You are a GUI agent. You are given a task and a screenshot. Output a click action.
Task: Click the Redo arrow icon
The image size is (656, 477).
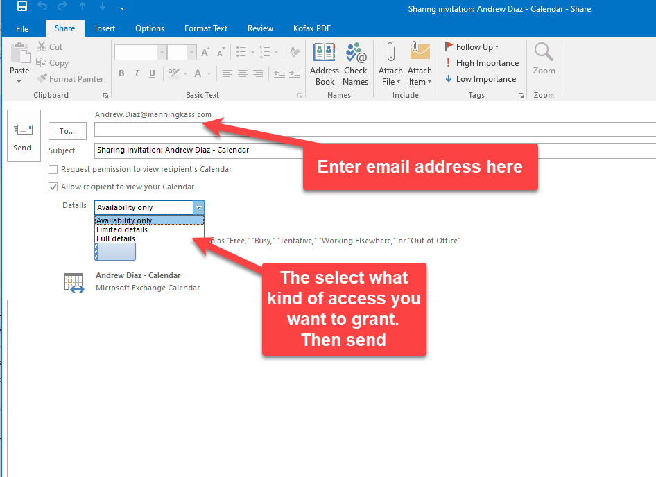tap(62, 6)
